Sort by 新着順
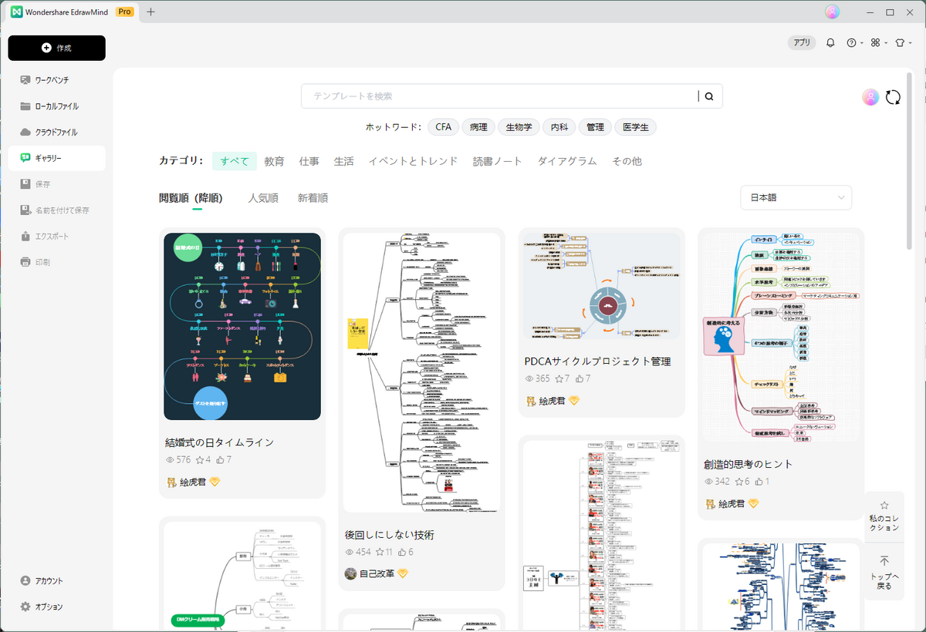 (313, 198)
